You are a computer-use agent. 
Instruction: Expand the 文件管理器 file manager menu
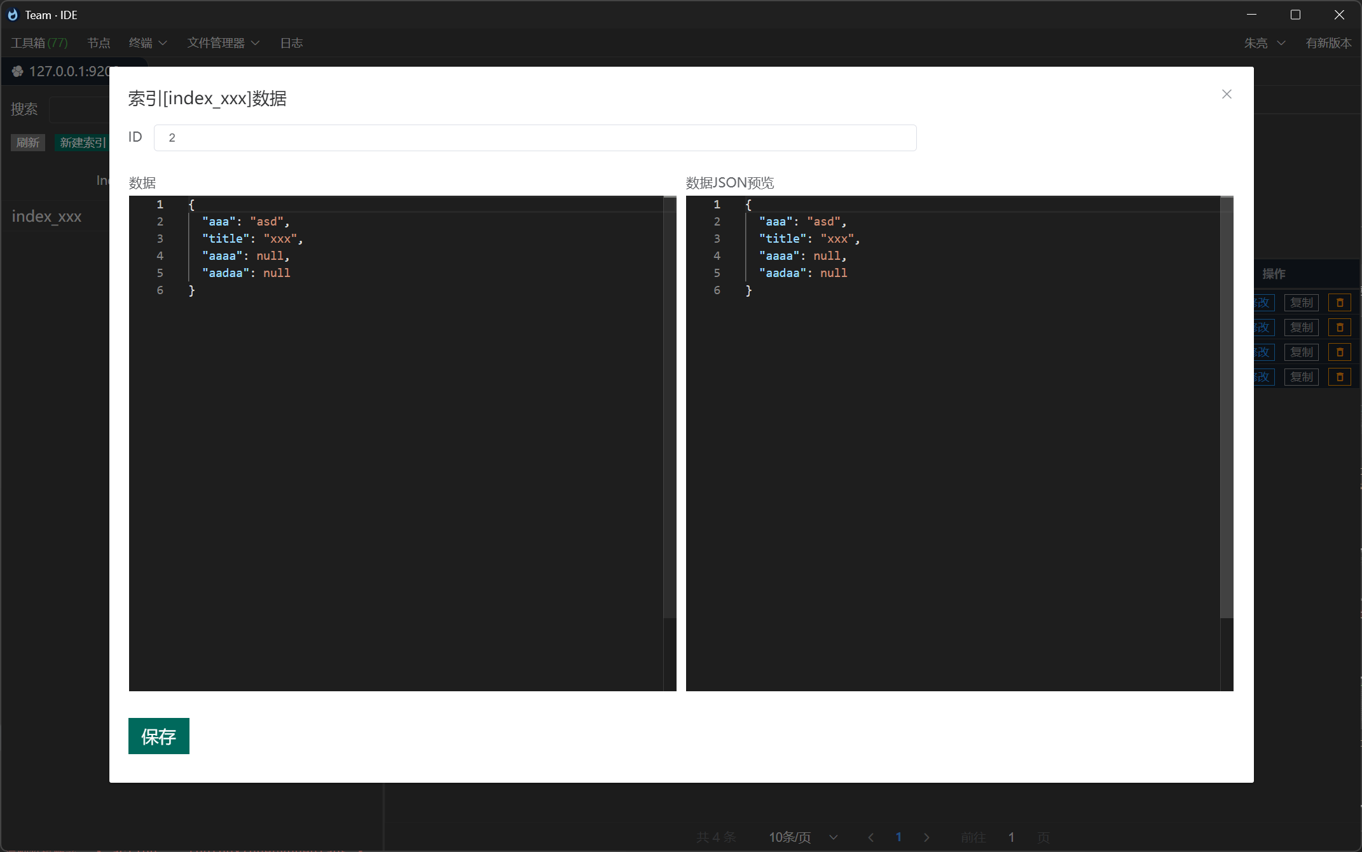click(223, 43)
